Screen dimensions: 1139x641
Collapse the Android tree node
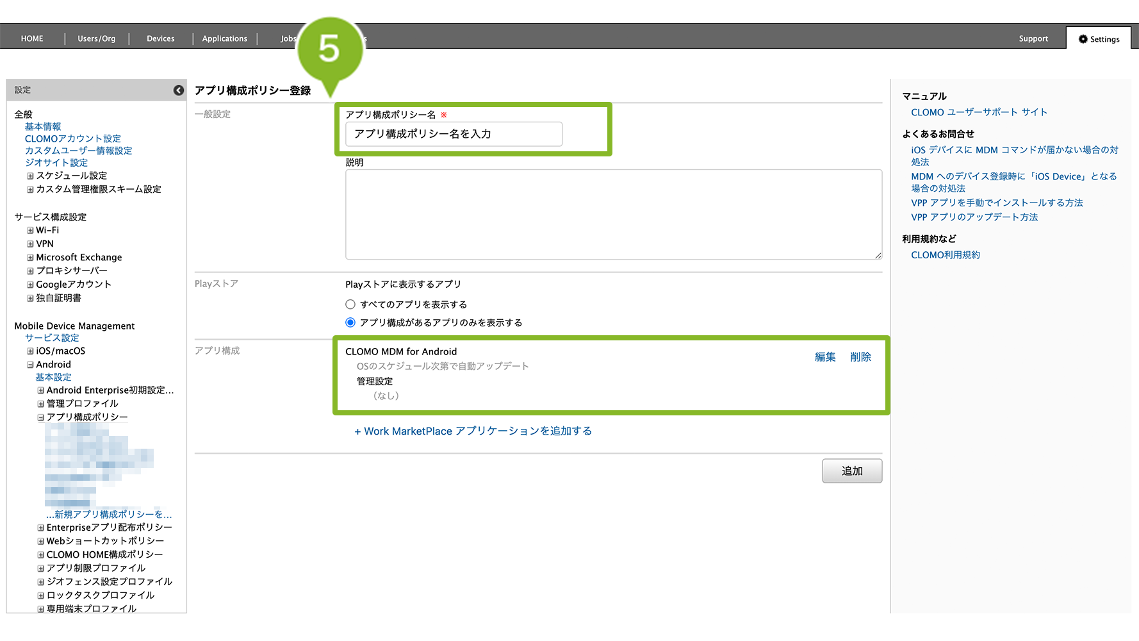30,365
